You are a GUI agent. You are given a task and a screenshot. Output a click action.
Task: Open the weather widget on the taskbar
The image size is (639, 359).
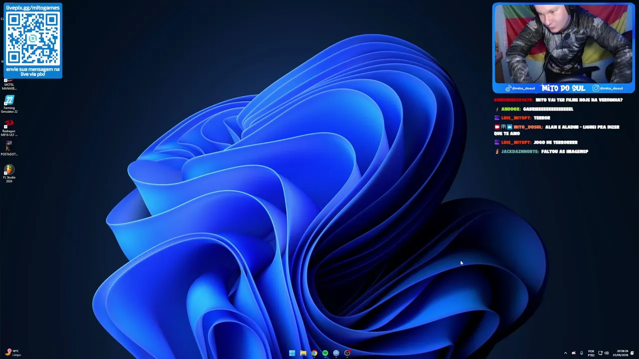click(13, 353)
